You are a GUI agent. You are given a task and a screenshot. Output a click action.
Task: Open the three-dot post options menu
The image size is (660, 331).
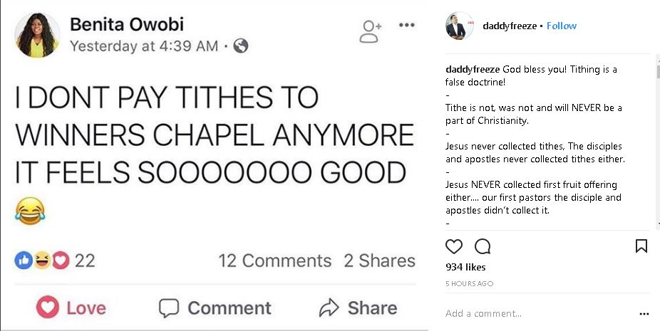[x=407, y=25]
